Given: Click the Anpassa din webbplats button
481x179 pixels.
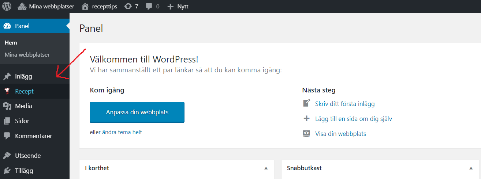Looking at the screenshot, I should [x=137, y=112].
